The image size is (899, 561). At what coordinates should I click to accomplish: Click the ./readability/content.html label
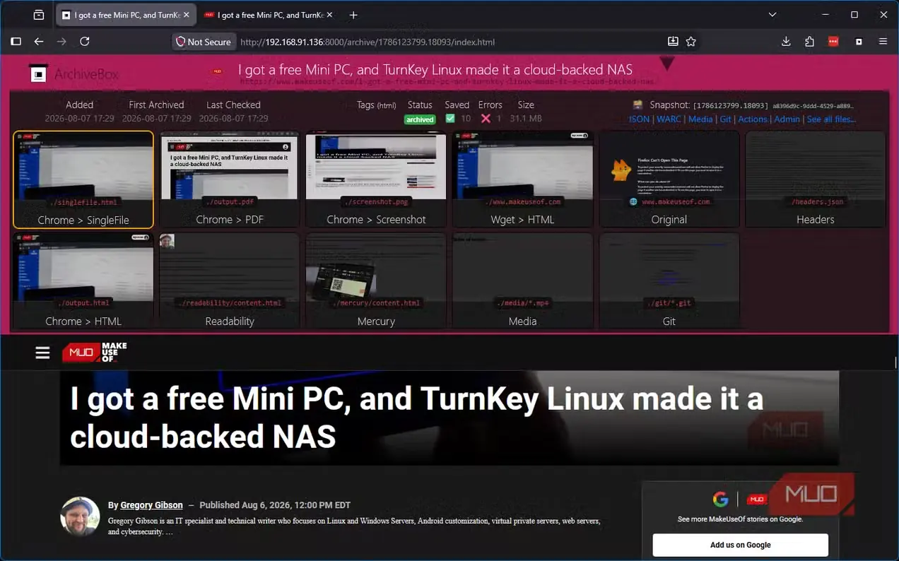click(230, 303)
